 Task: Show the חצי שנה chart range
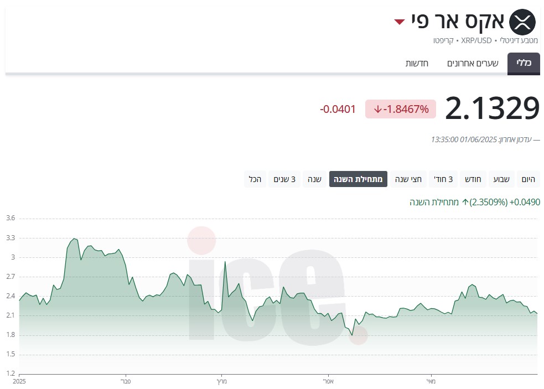coord(408,179)
